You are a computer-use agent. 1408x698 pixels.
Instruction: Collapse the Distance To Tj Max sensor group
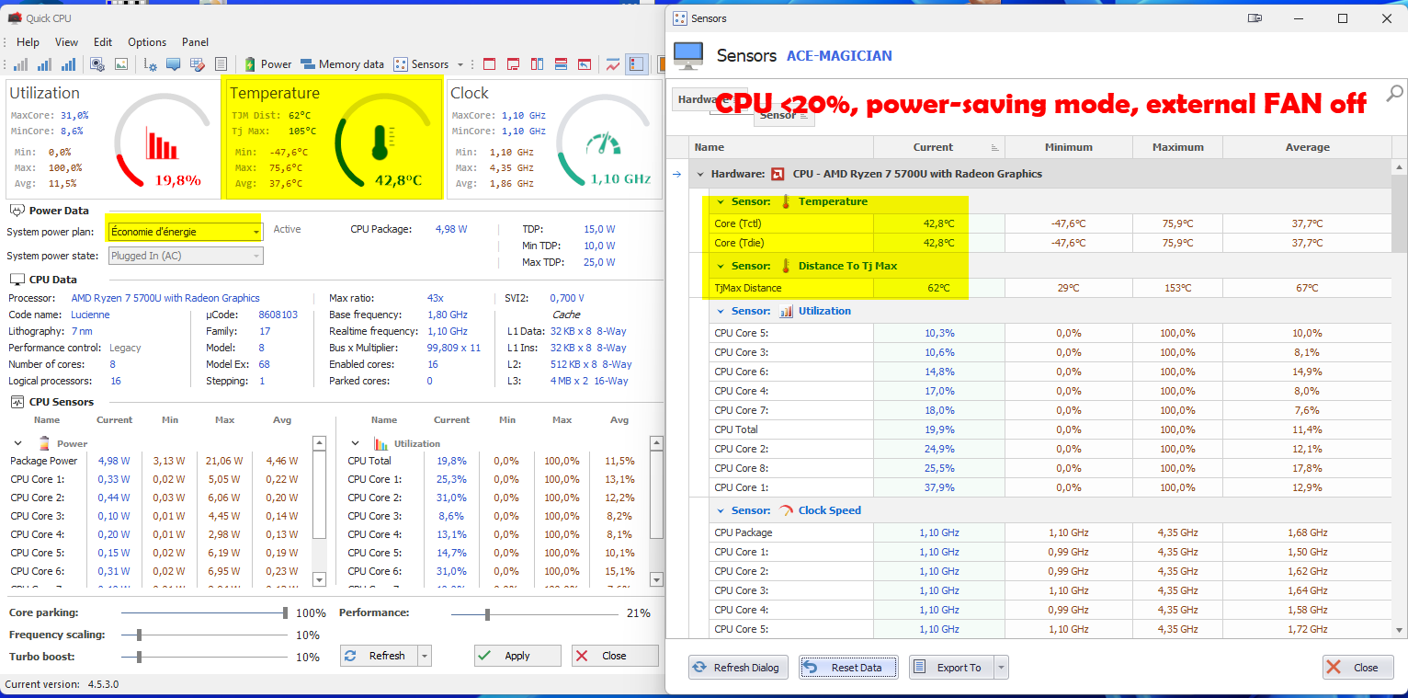coord(722,266)
